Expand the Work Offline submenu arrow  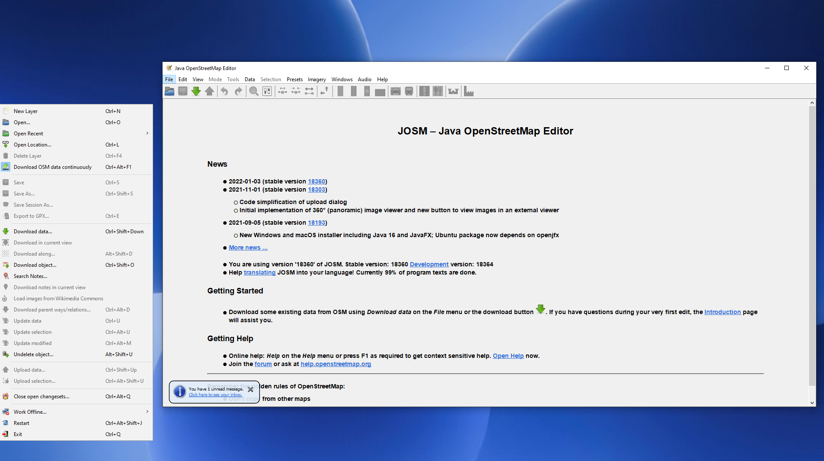(x=147, y=412)
